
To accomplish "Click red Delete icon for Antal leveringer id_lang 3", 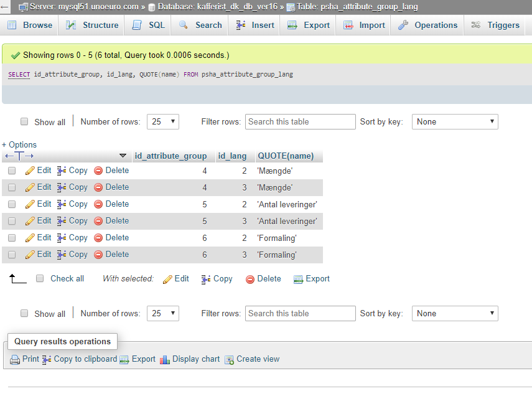I will click(x=98, y=221).
